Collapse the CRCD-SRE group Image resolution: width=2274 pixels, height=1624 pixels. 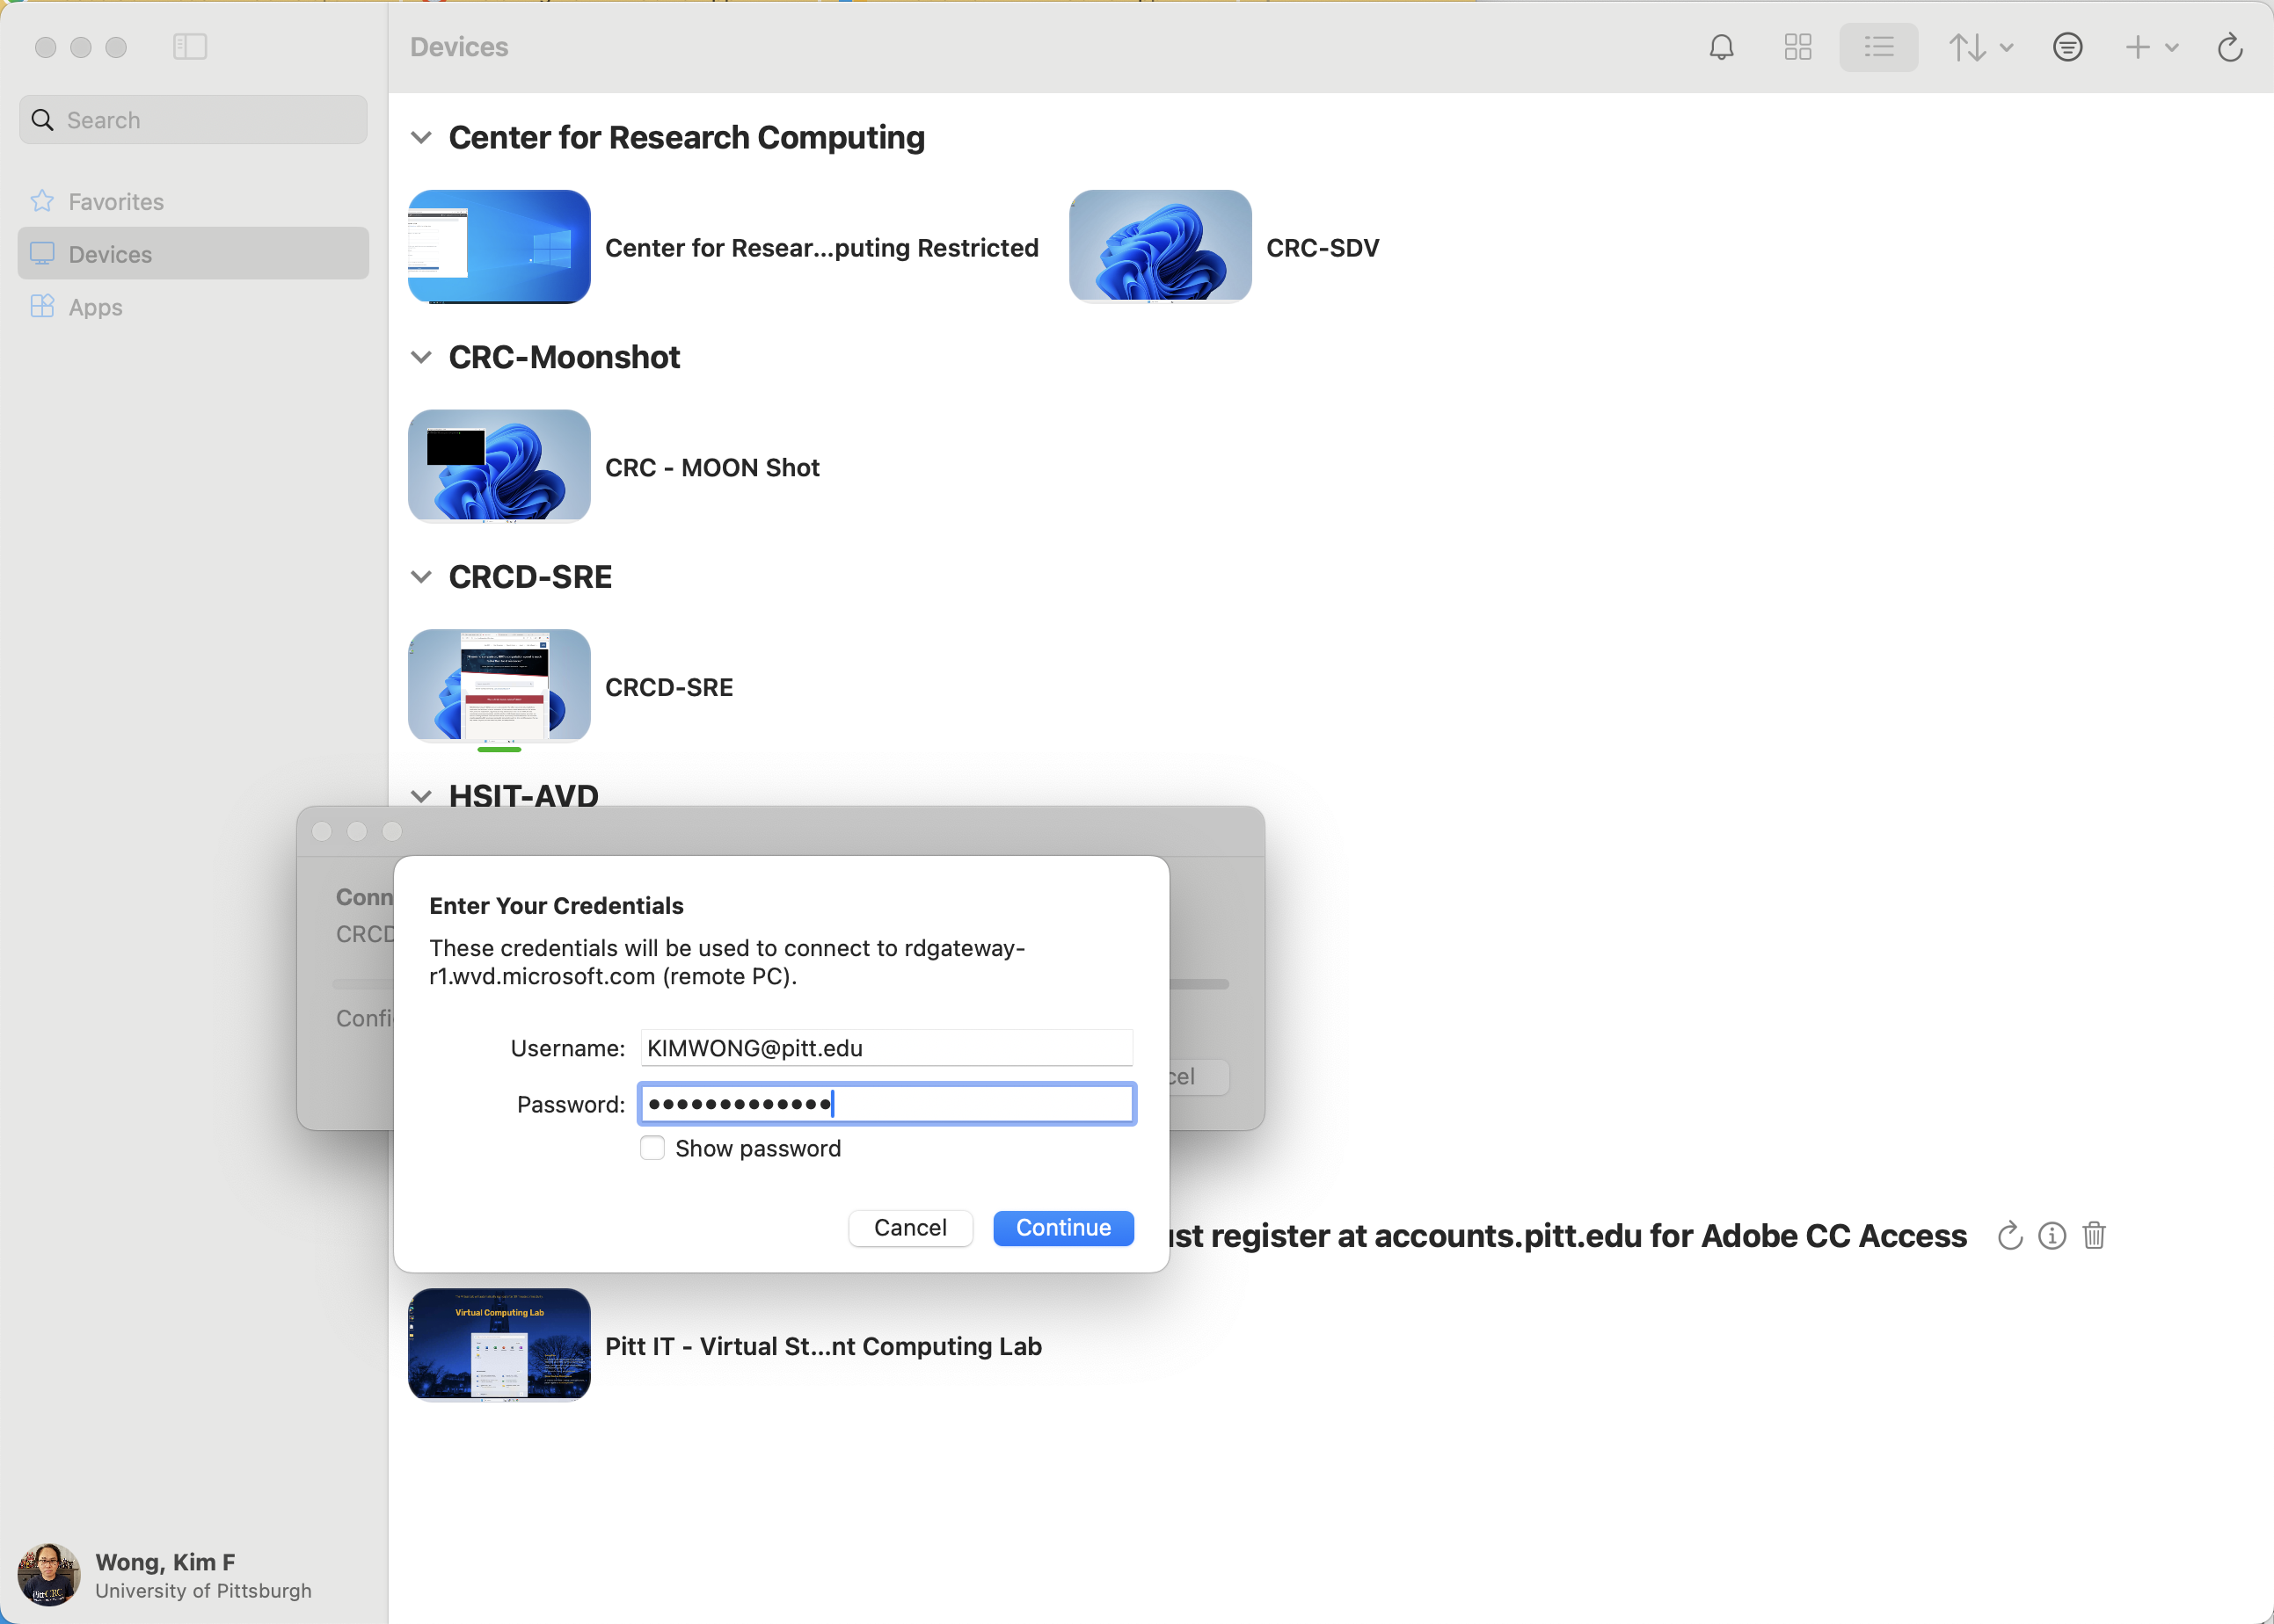(x=421, y=577)
